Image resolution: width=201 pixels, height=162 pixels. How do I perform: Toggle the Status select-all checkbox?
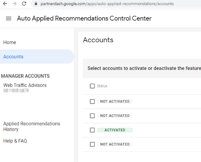point(92,86)
